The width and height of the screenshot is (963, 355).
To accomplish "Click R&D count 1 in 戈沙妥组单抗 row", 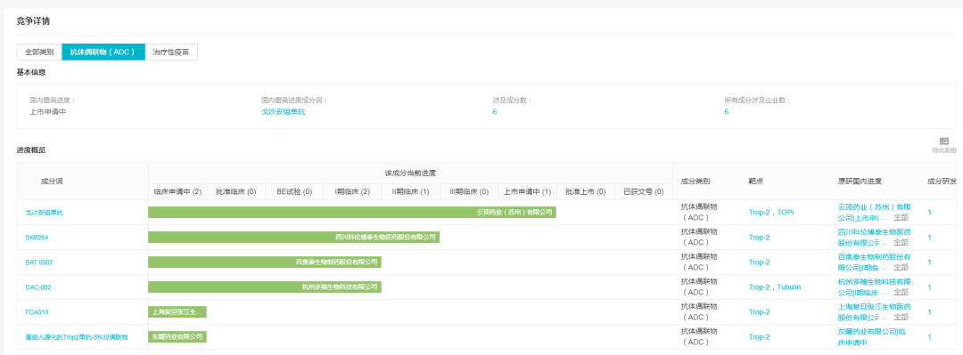I will point(930,213).
